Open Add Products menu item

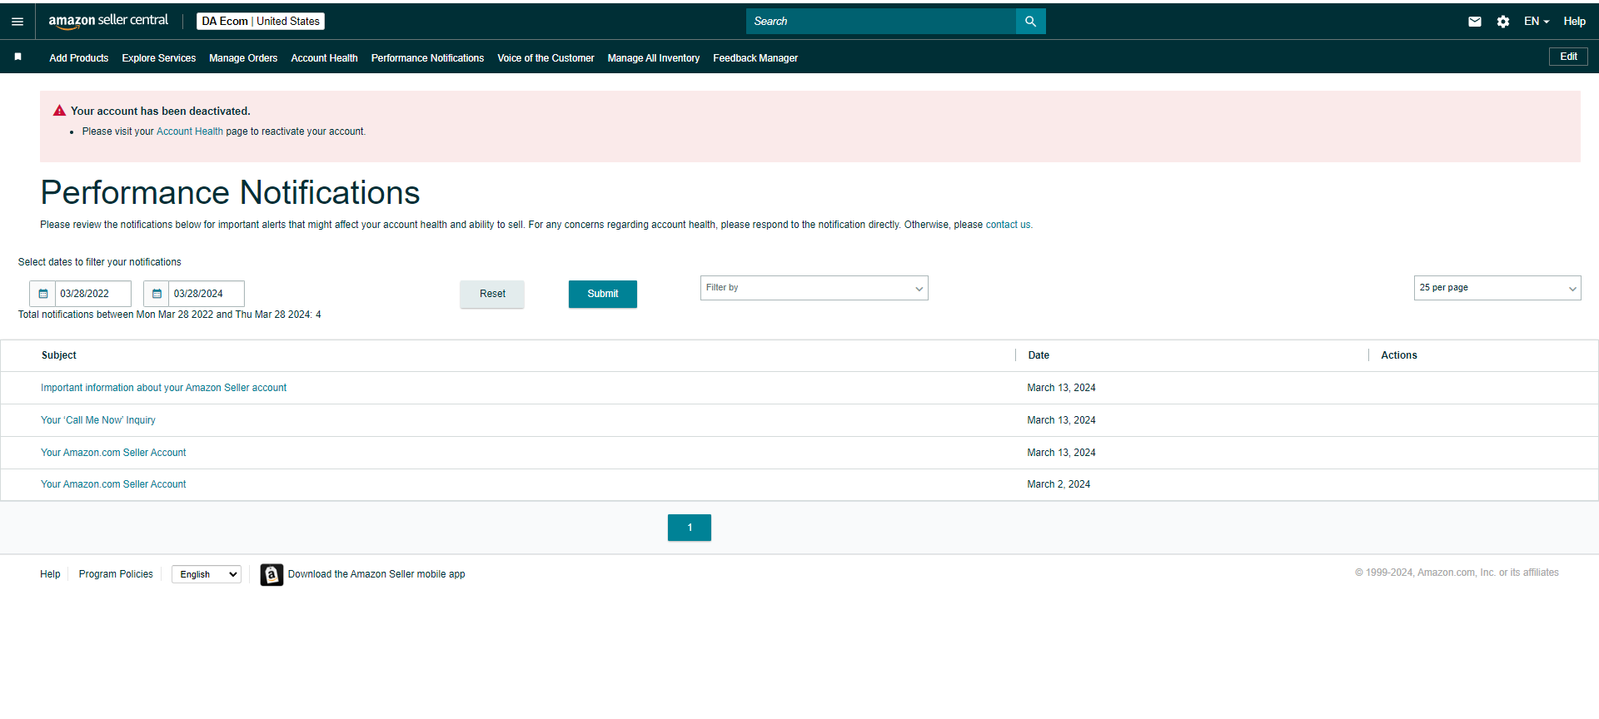click(x=79, y=58)
